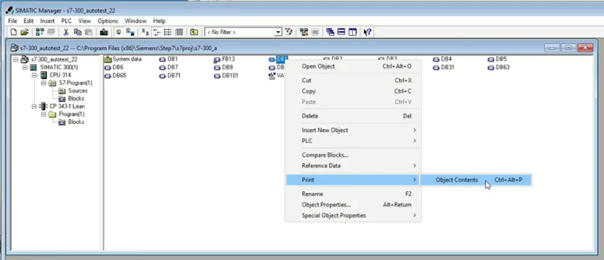Select the FB13 function block

224,59
